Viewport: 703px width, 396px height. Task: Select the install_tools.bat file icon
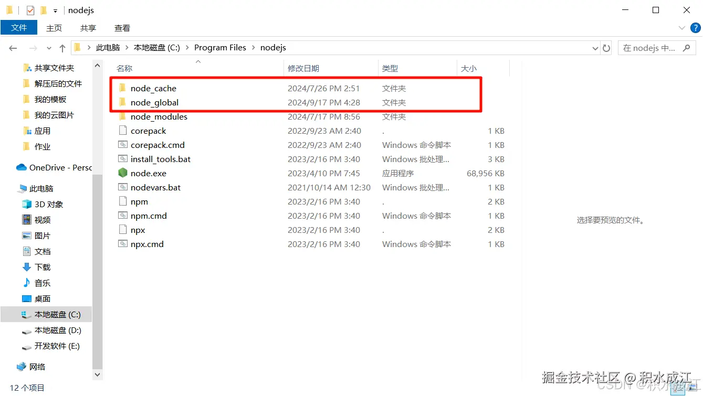(x=122, y=159)
